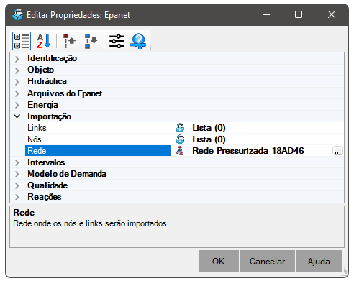Collapse the Importação category
Screen dimensions: 354x286
17,116
